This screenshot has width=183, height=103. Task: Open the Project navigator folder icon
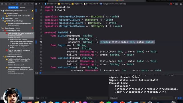[2, 4]
